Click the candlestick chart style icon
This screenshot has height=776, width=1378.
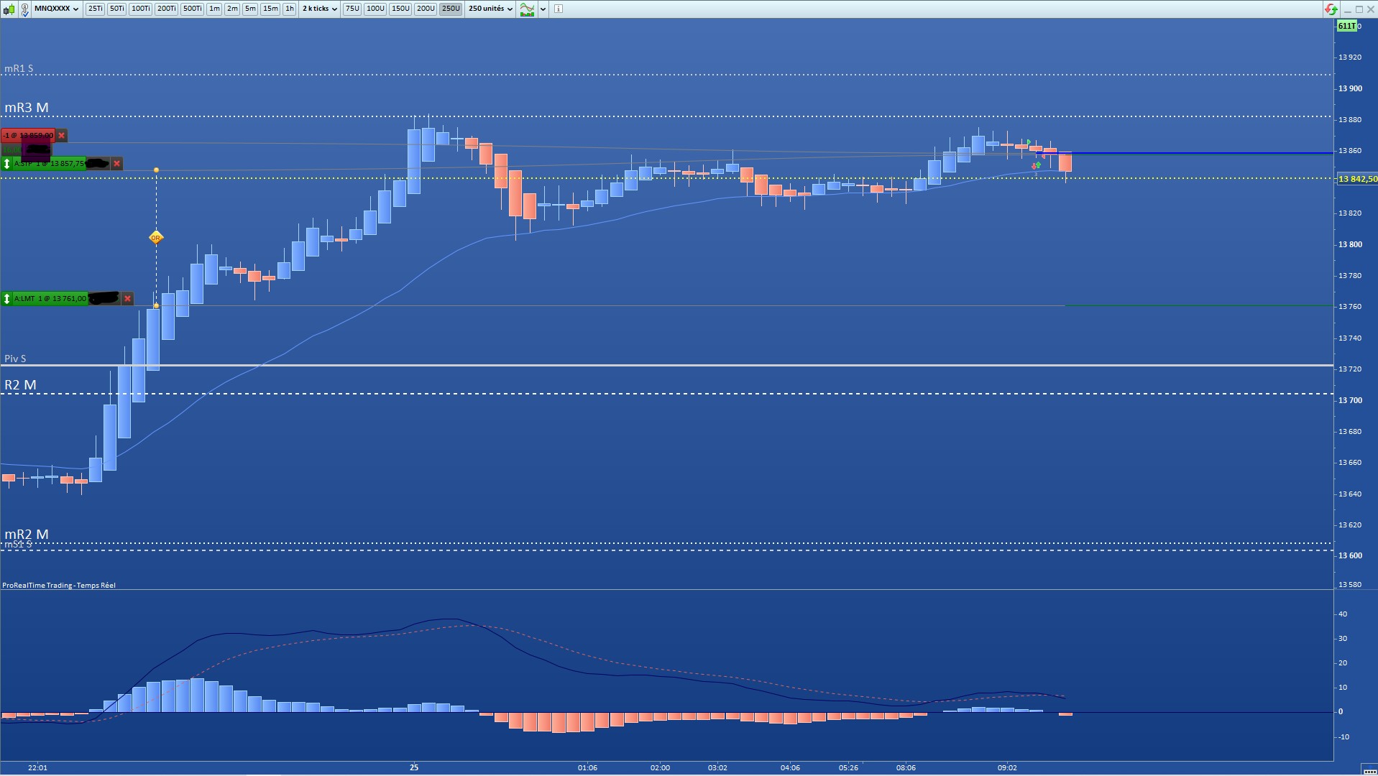(x=10, y=9)
